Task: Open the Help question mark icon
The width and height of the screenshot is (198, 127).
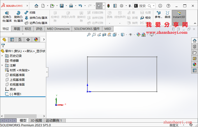Action: (x=168, y=6)
